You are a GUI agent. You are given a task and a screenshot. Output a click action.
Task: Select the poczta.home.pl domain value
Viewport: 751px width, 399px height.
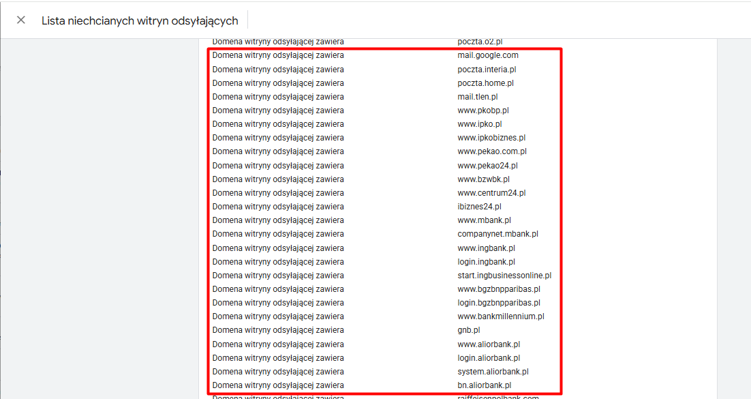(x=485, y=83)
